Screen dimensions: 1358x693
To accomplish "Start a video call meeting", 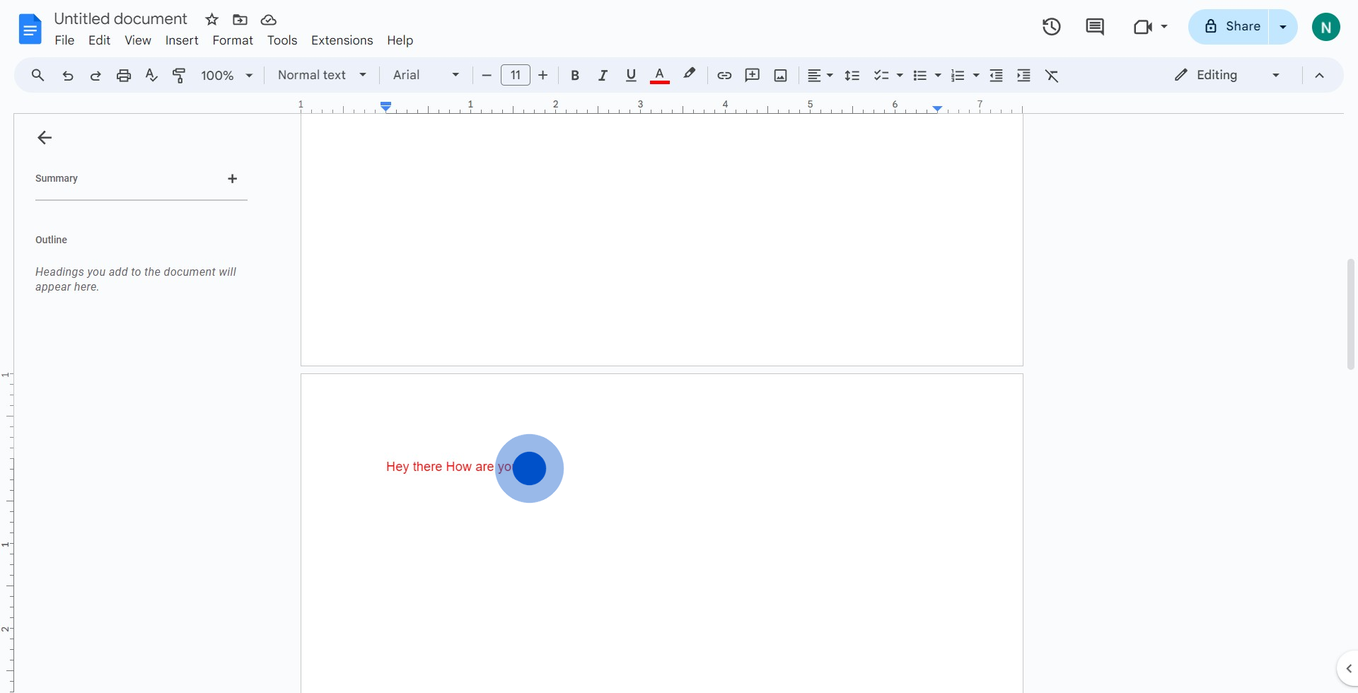I will tap(1142, 27).
